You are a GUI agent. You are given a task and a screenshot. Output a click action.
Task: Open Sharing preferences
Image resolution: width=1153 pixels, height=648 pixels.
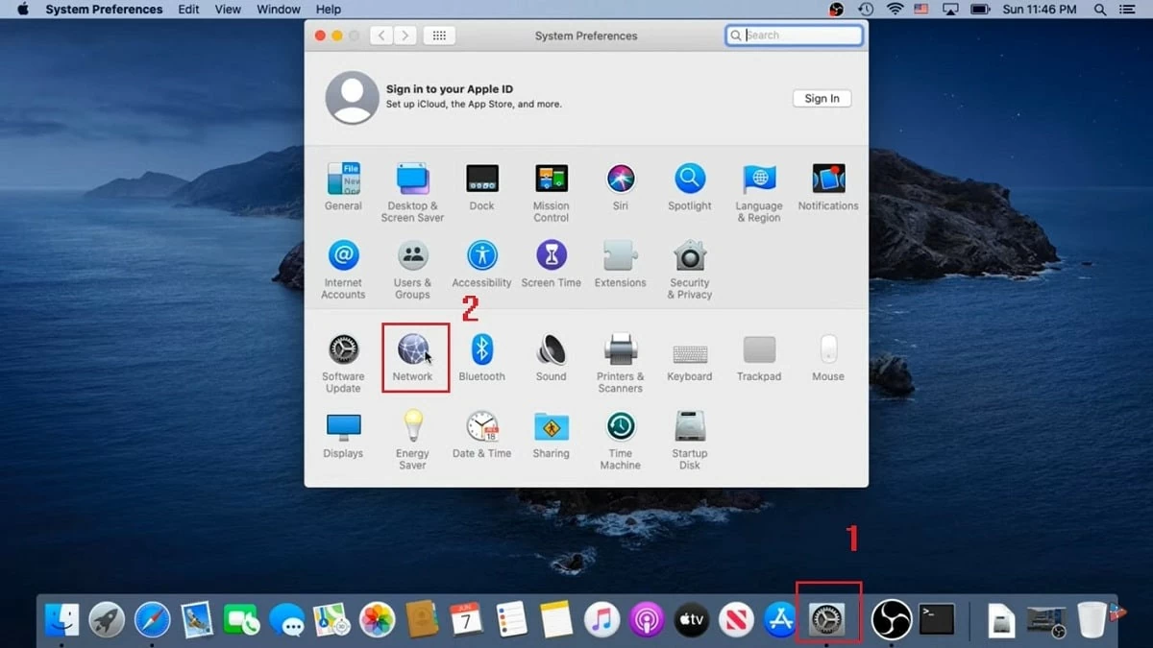551,427
